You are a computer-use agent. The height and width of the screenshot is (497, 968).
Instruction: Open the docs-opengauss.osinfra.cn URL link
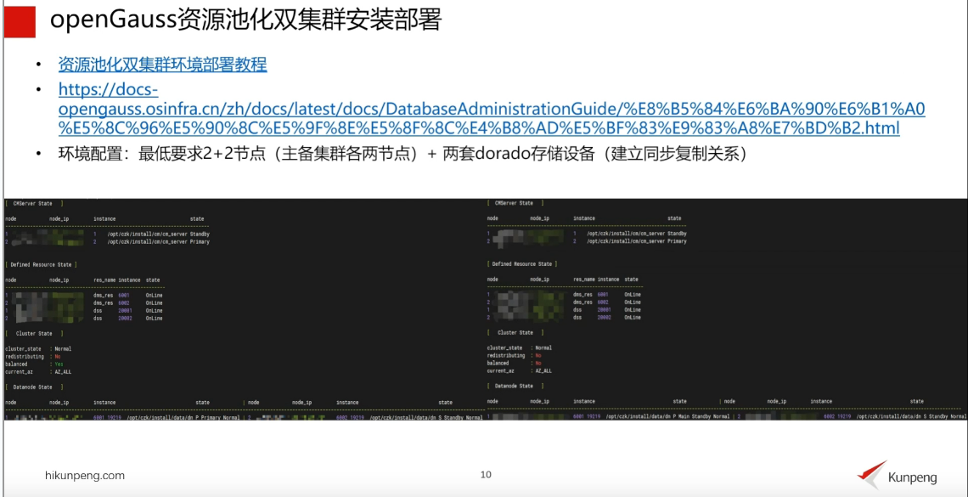pyautogui.click(x=492, y=109)
